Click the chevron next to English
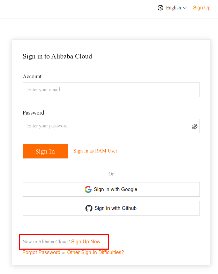 [x=185, y=8]
